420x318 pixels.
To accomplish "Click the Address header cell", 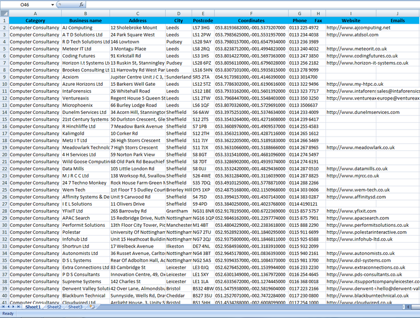I will tap(138, 20).
